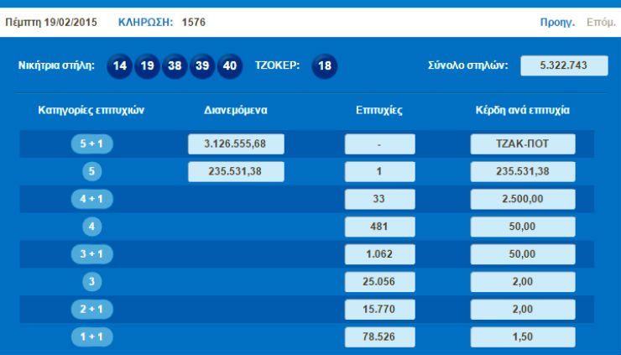Click the Κέρδη ανά επιτυχία column header
The image size is (621, 355).
click(523, 110)
